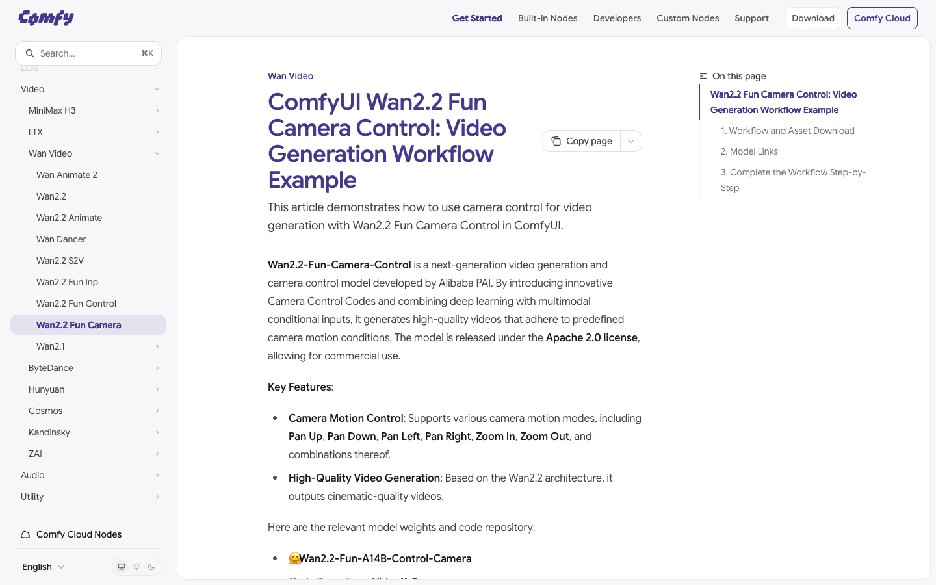Expand the Kandinsky chevron
The image size is (936, 585).
(157, 432)
